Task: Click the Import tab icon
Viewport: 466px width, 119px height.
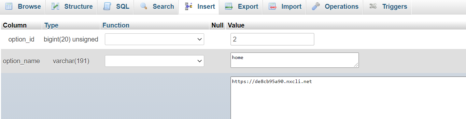Action: pos(273,6)
